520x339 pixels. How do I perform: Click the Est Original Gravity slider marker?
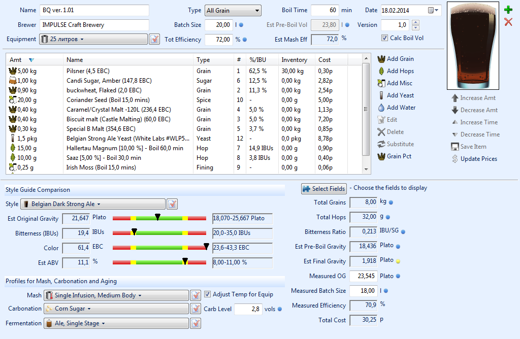(x=158, y=217)
